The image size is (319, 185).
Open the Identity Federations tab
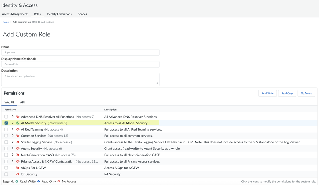[x=59, y=14]
